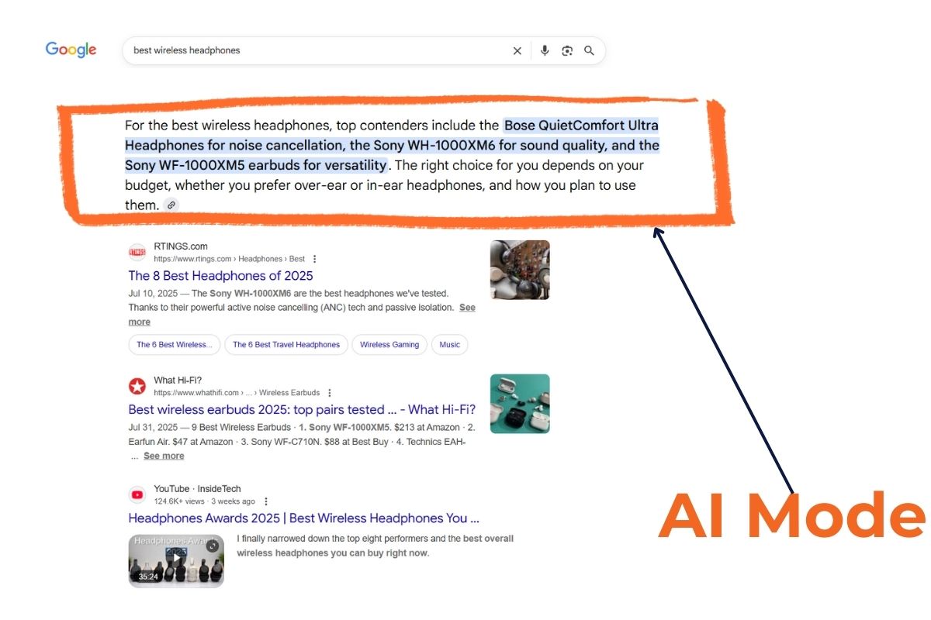The height and width of the screenshot is (620, 931).
Task: Select 'The 6 Best Travel Headphones' chip
Action: [x=286, y=345]
